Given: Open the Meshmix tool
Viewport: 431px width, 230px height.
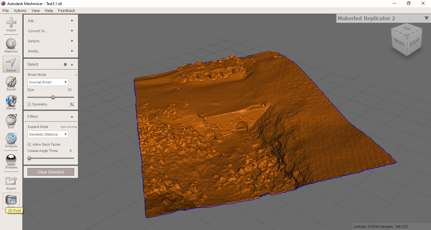Looking at the screenshot, I should (11, 45).
